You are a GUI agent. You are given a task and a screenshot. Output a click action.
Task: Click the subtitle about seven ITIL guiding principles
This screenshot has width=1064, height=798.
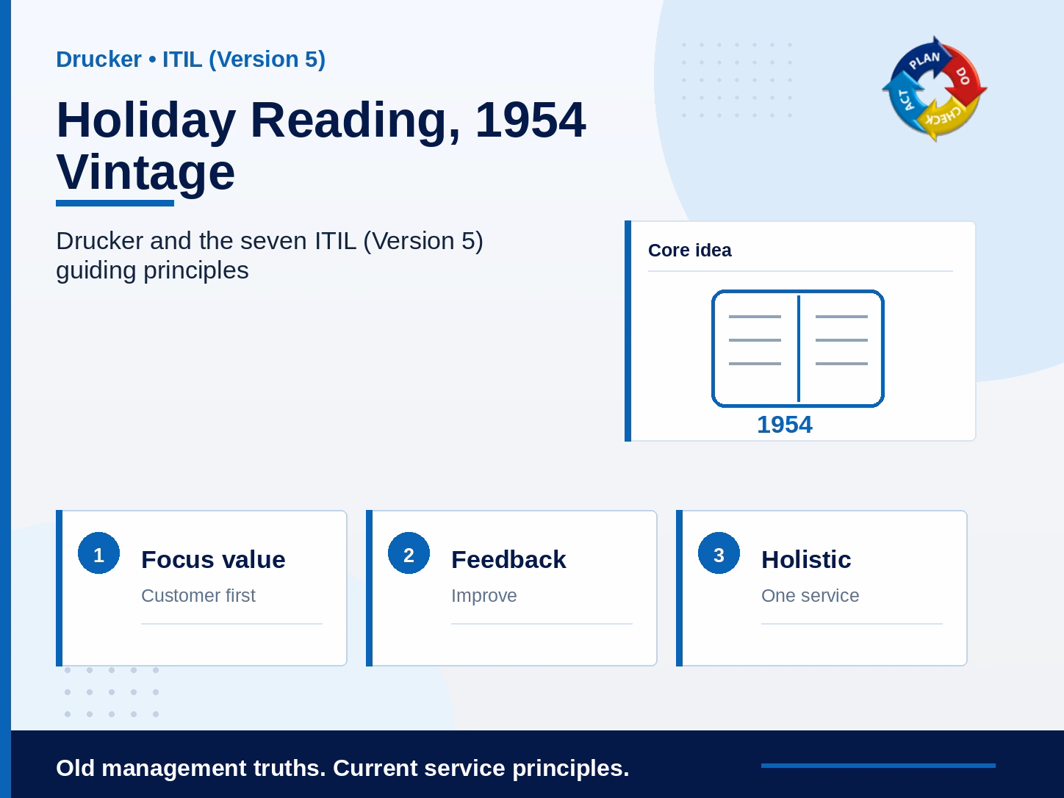click(270, 255)
